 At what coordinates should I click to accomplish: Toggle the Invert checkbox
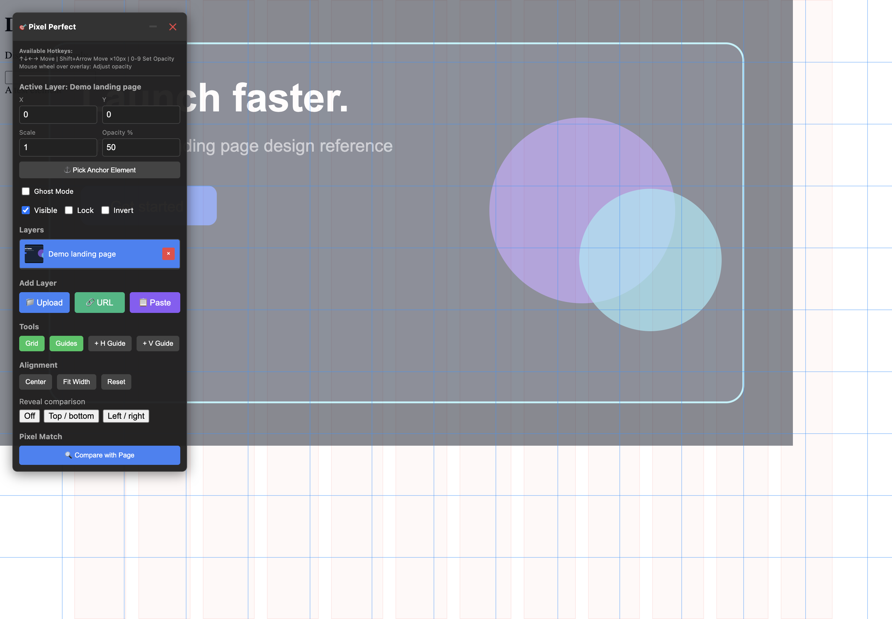coord(105,210)
